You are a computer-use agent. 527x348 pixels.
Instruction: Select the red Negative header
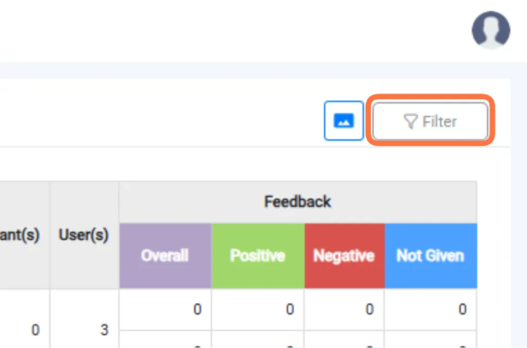pos(344,255)
